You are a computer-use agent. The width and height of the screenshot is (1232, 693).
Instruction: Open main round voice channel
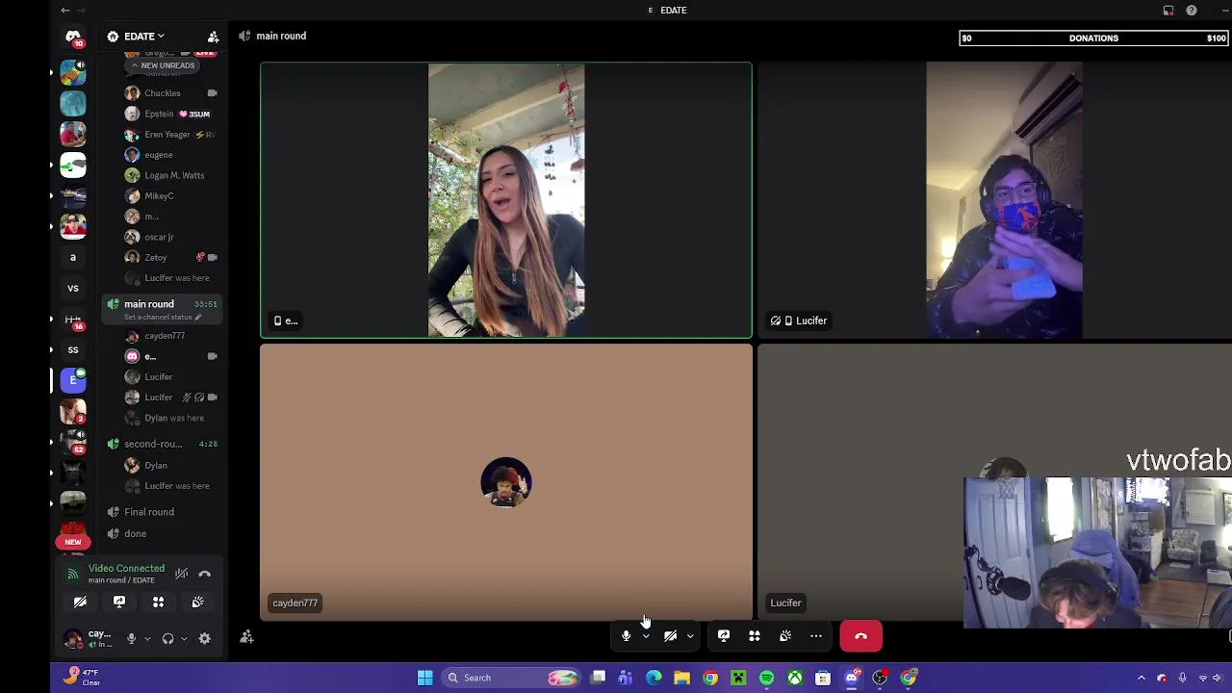(164, 309)
